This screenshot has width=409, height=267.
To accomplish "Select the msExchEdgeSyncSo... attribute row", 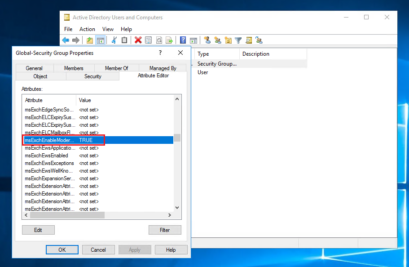I will coord(98,110).
